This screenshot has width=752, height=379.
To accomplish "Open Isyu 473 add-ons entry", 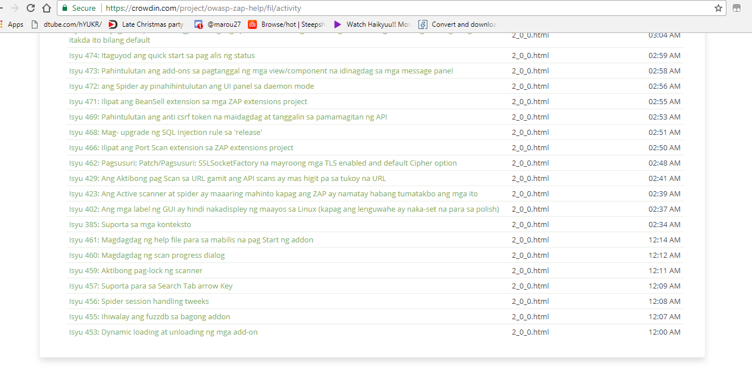I will click(x=261, y=71).
